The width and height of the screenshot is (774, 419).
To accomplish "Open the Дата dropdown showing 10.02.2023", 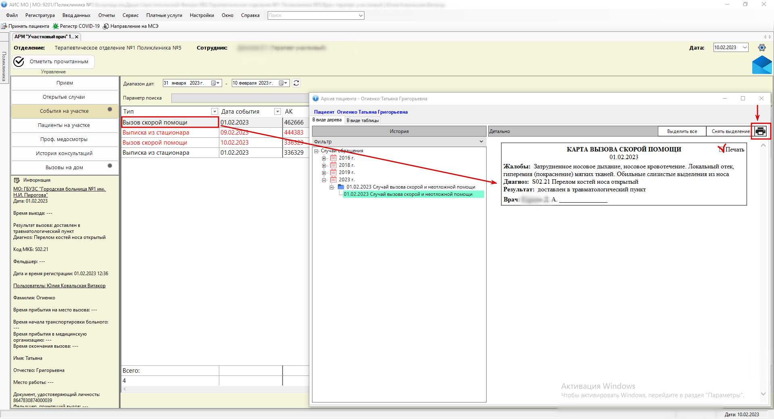I will [x=745, y=48].
